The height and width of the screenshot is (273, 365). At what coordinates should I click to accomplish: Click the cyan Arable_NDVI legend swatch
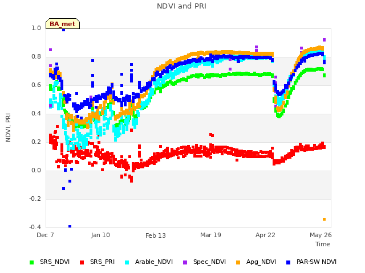pyautogui.click(x=127, y=262)
